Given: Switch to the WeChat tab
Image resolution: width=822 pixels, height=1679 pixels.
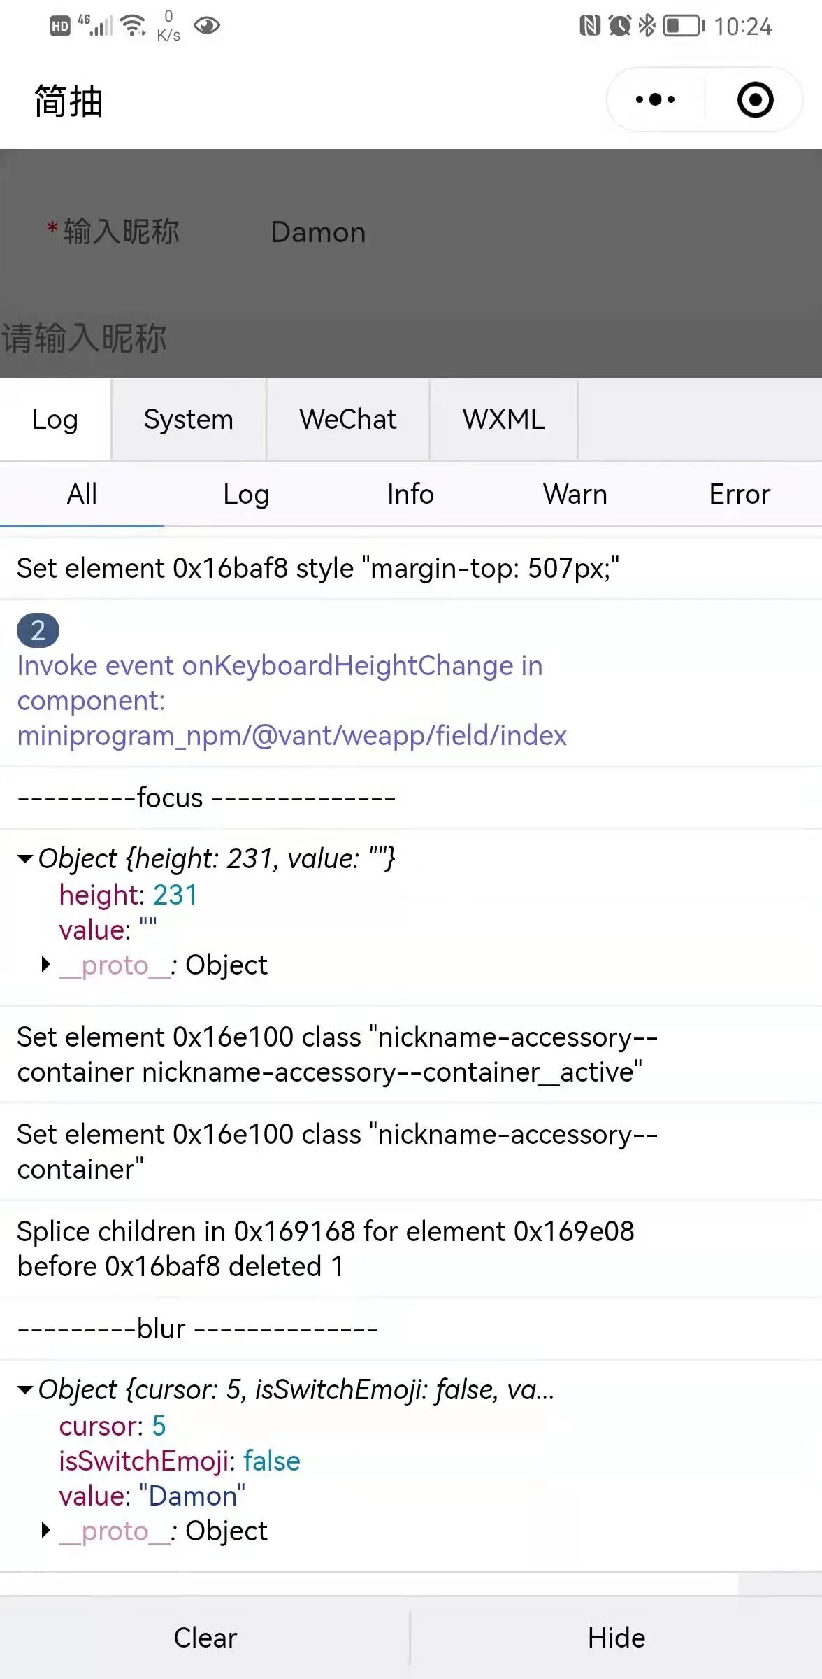Looking at the screenshot, I should (347, 419).
